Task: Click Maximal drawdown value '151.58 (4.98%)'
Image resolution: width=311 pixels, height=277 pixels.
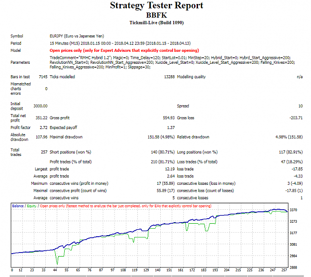Action: click(161, 137)
